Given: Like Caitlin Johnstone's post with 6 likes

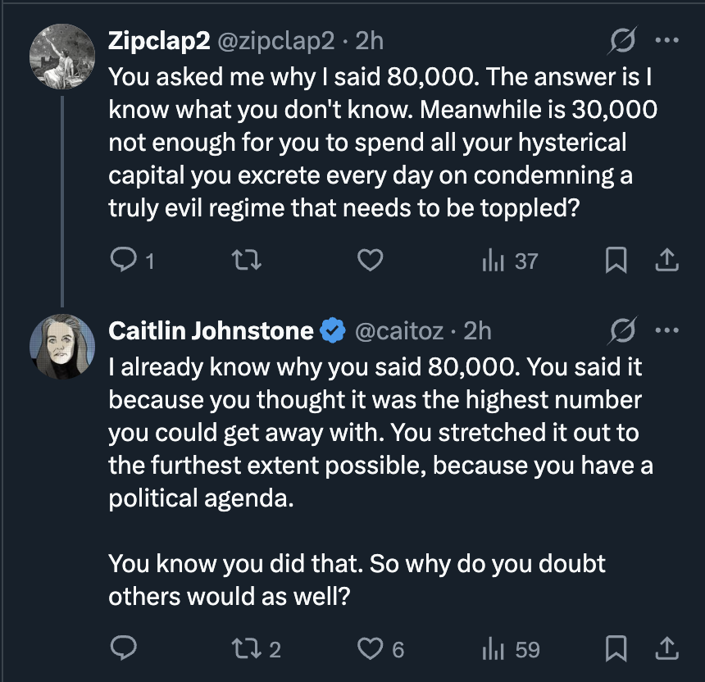Looking at the screenshot, I should point(381,649).
